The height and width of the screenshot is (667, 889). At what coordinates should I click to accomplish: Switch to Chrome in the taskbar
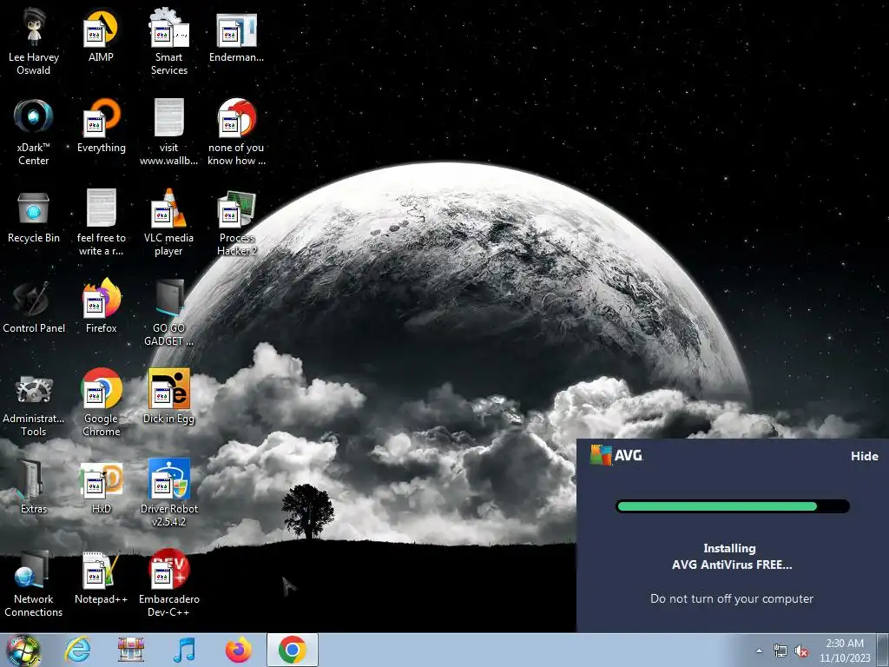point(292,650)
